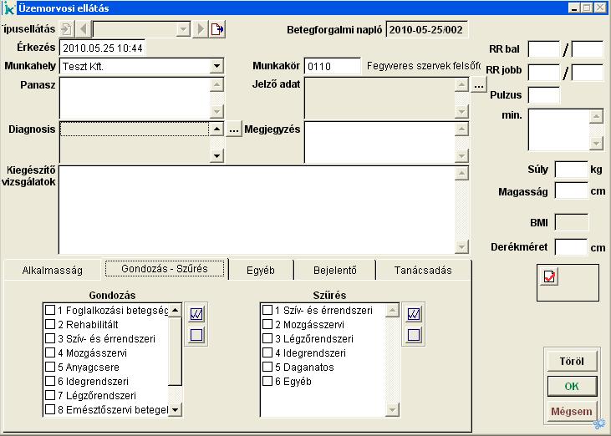Click the Diagnosis field down arrow
Image resolution: width=611 pixels, height=436 pixels.
216,155
